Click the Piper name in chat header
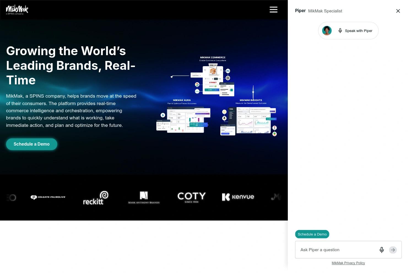Image resolution: width=409 pixels, height=273 pixels. click(x=300, y=11)
